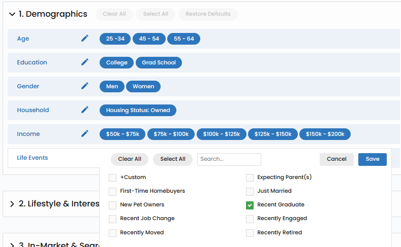Edit the Education row with pencil icon
This screenshot has width=401, height=247.
point(85,62)
